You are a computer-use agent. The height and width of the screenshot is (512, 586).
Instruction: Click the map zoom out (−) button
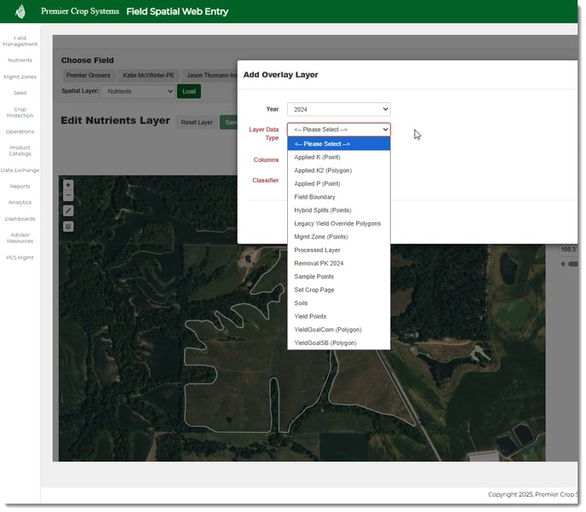[68, 195]
